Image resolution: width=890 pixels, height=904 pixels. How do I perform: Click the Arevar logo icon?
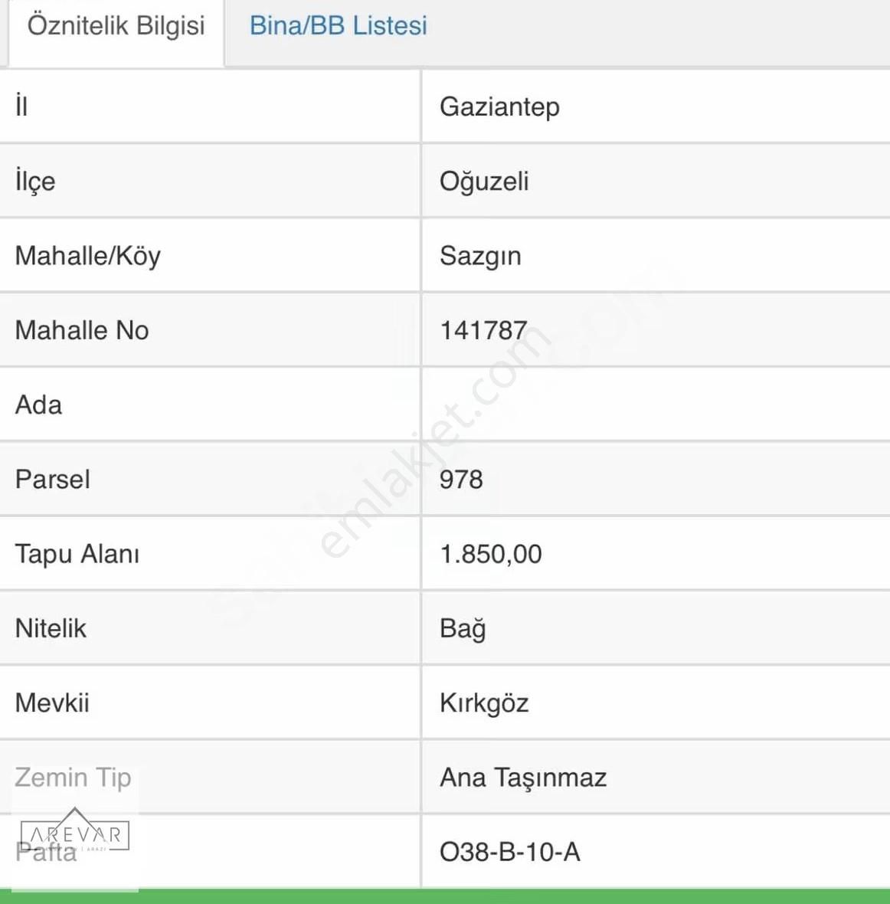point(74,833)
